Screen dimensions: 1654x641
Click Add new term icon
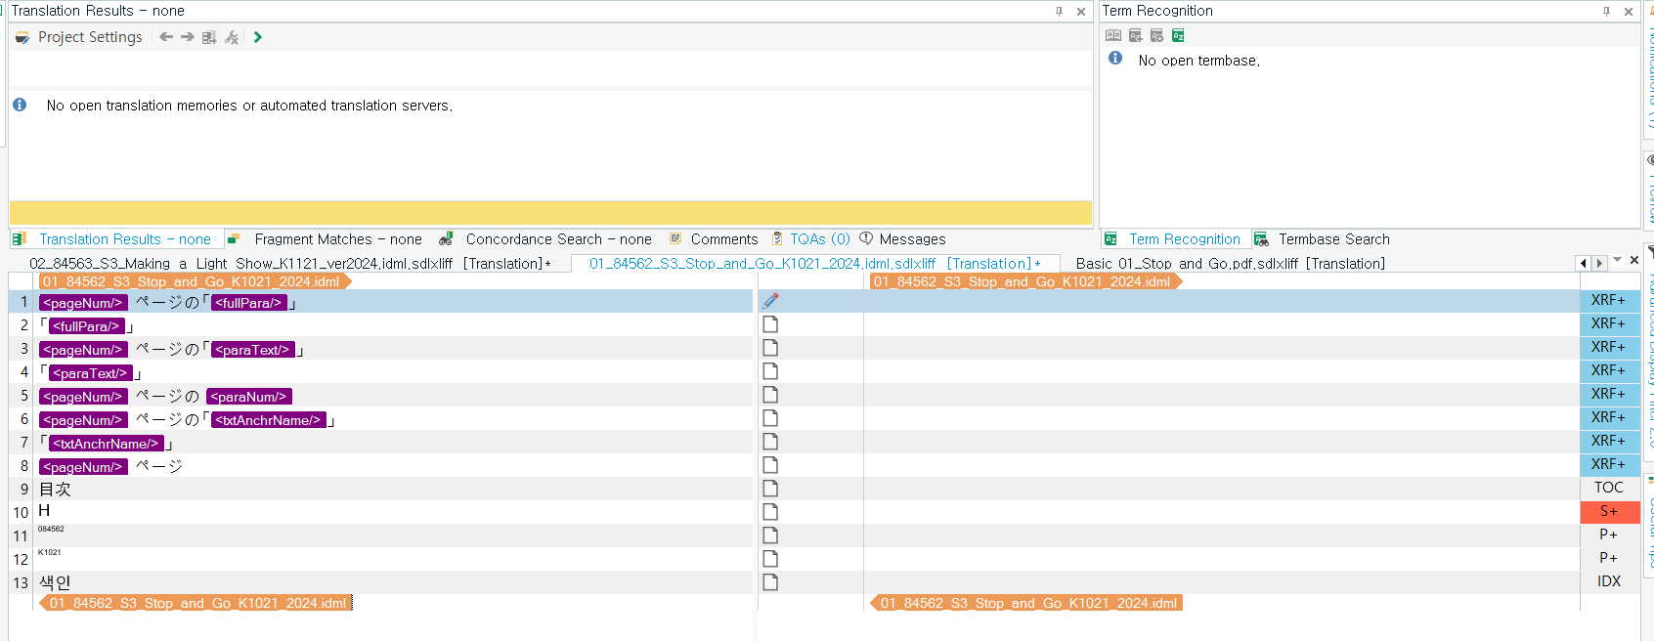click(x=1135, y=35)
